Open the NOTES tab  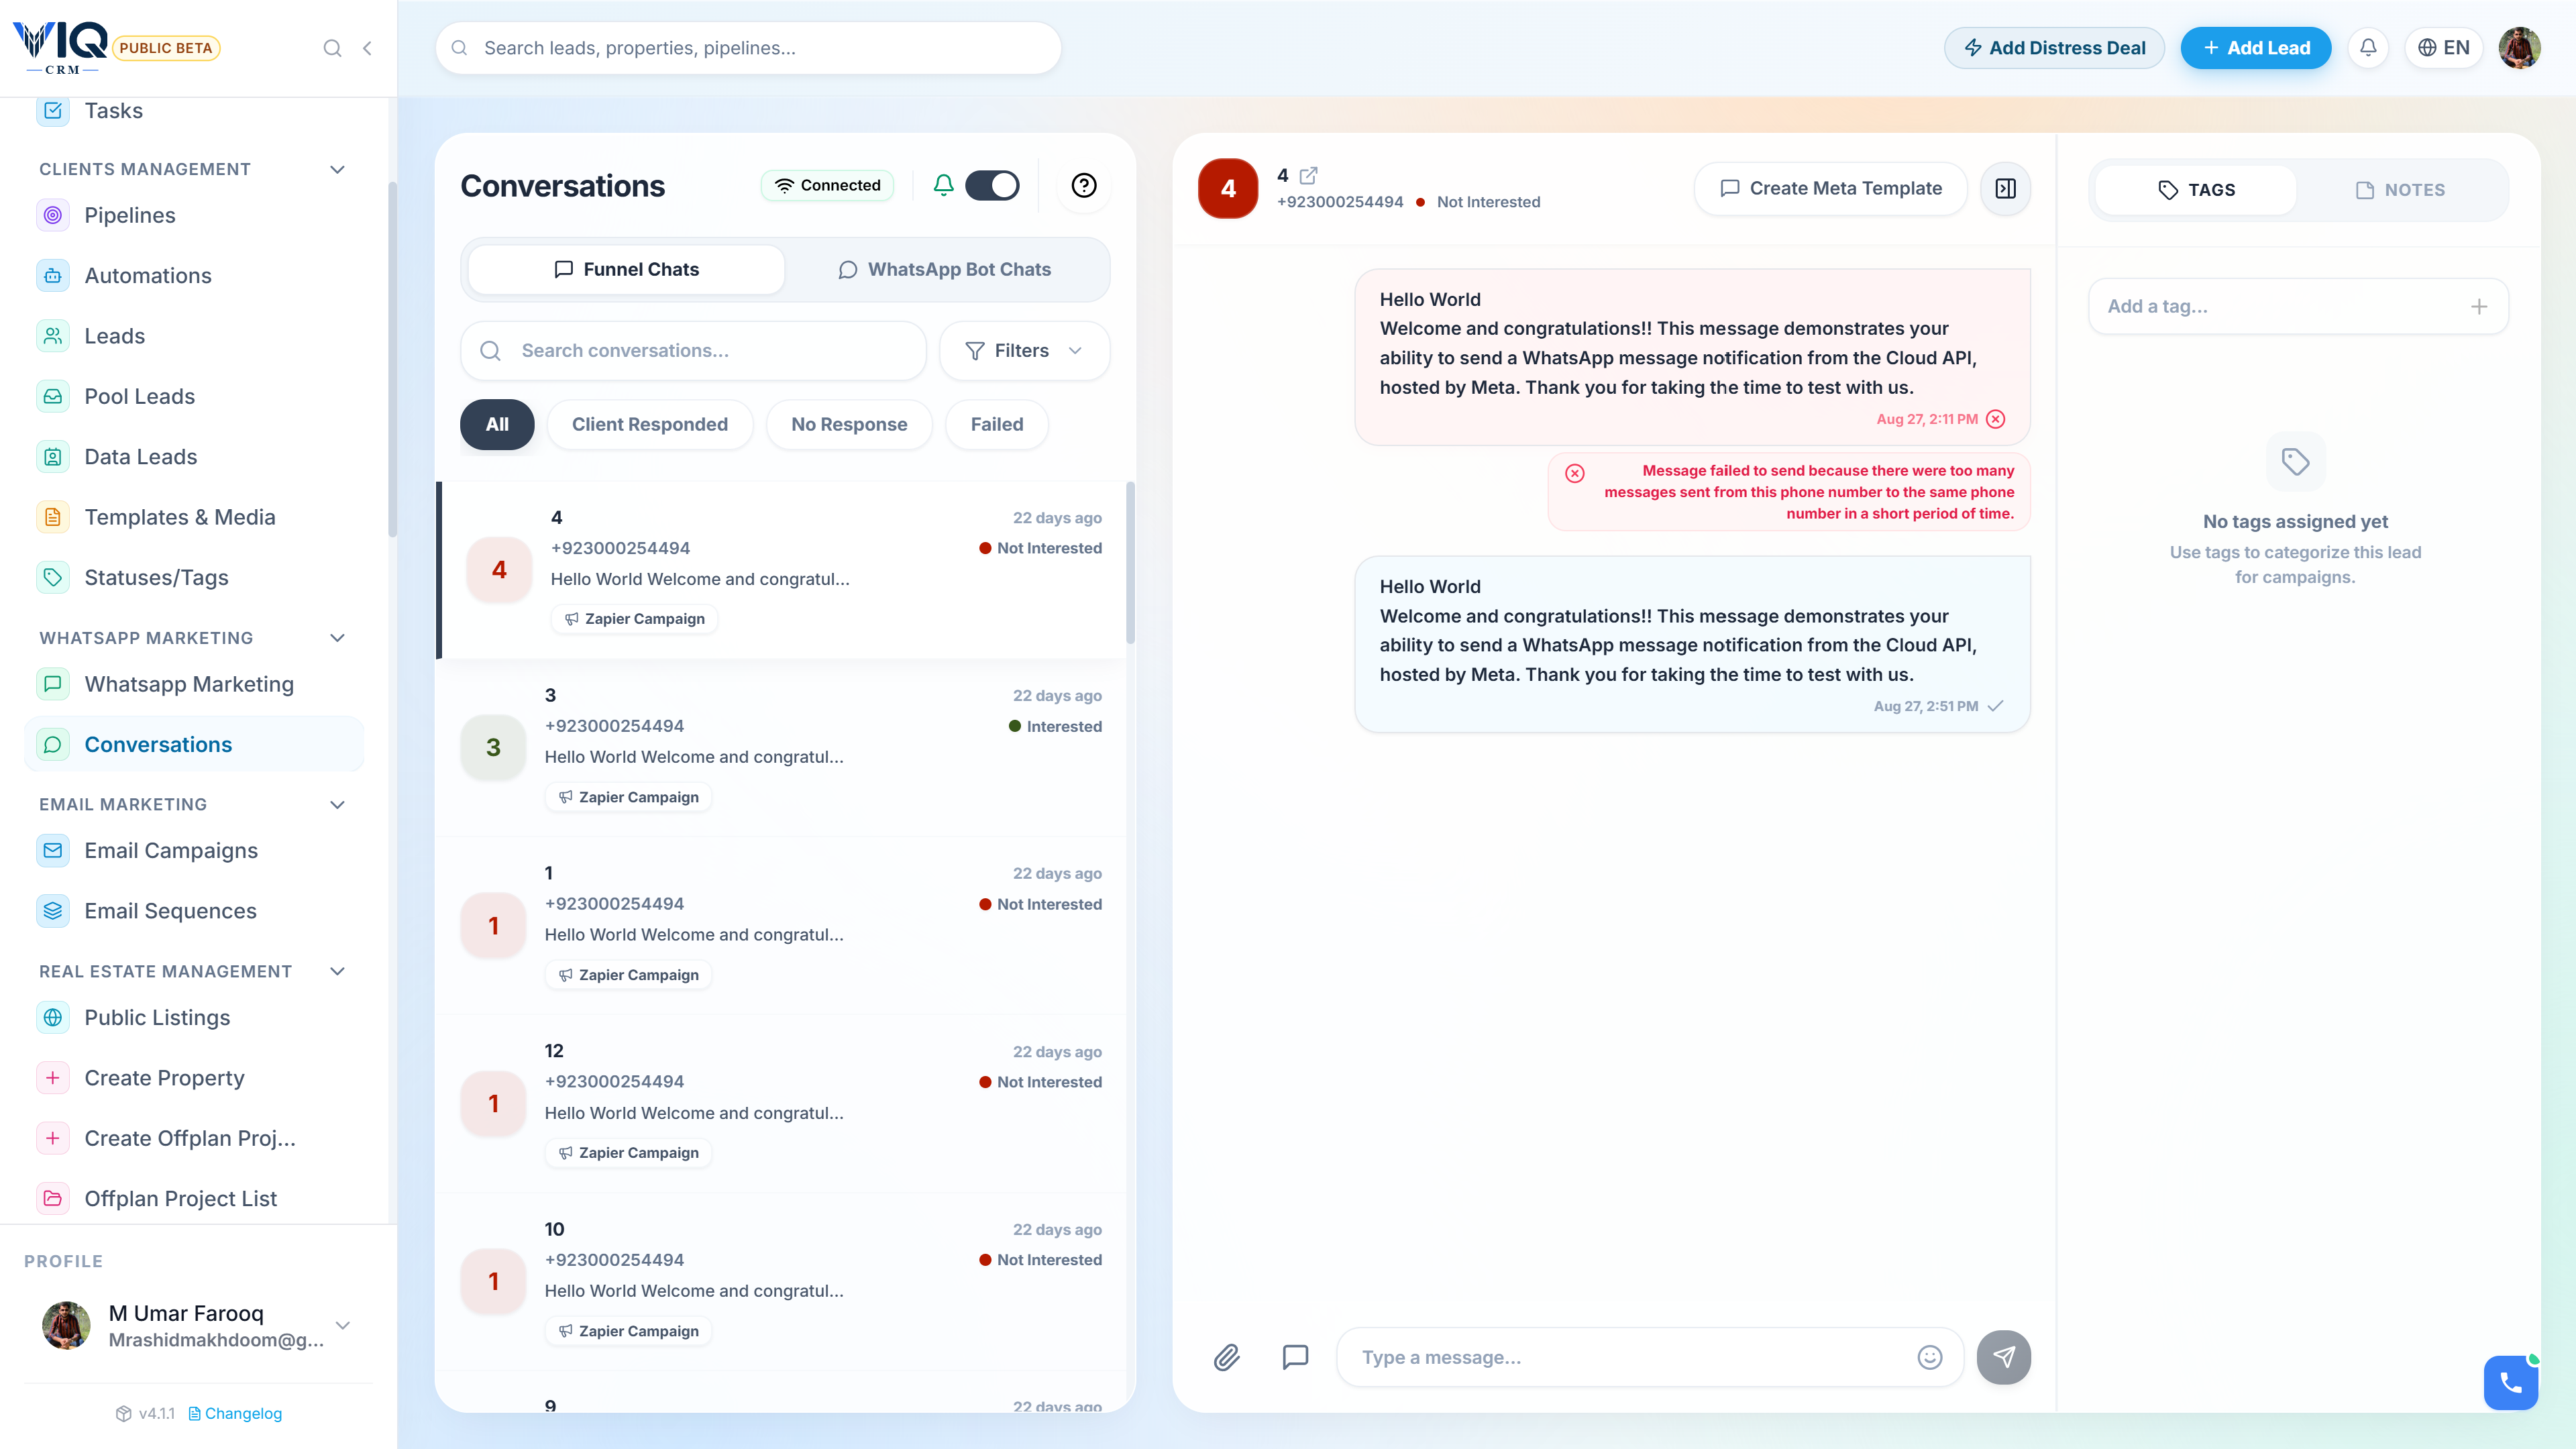coord(2400,190)
